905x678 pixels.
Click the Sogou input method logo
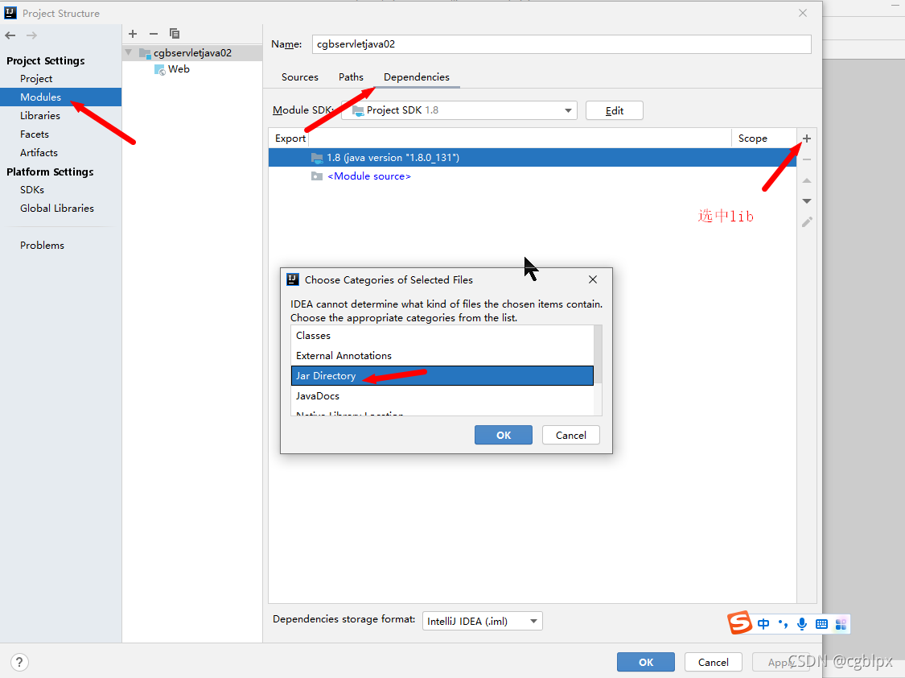[x=739, y=623]
